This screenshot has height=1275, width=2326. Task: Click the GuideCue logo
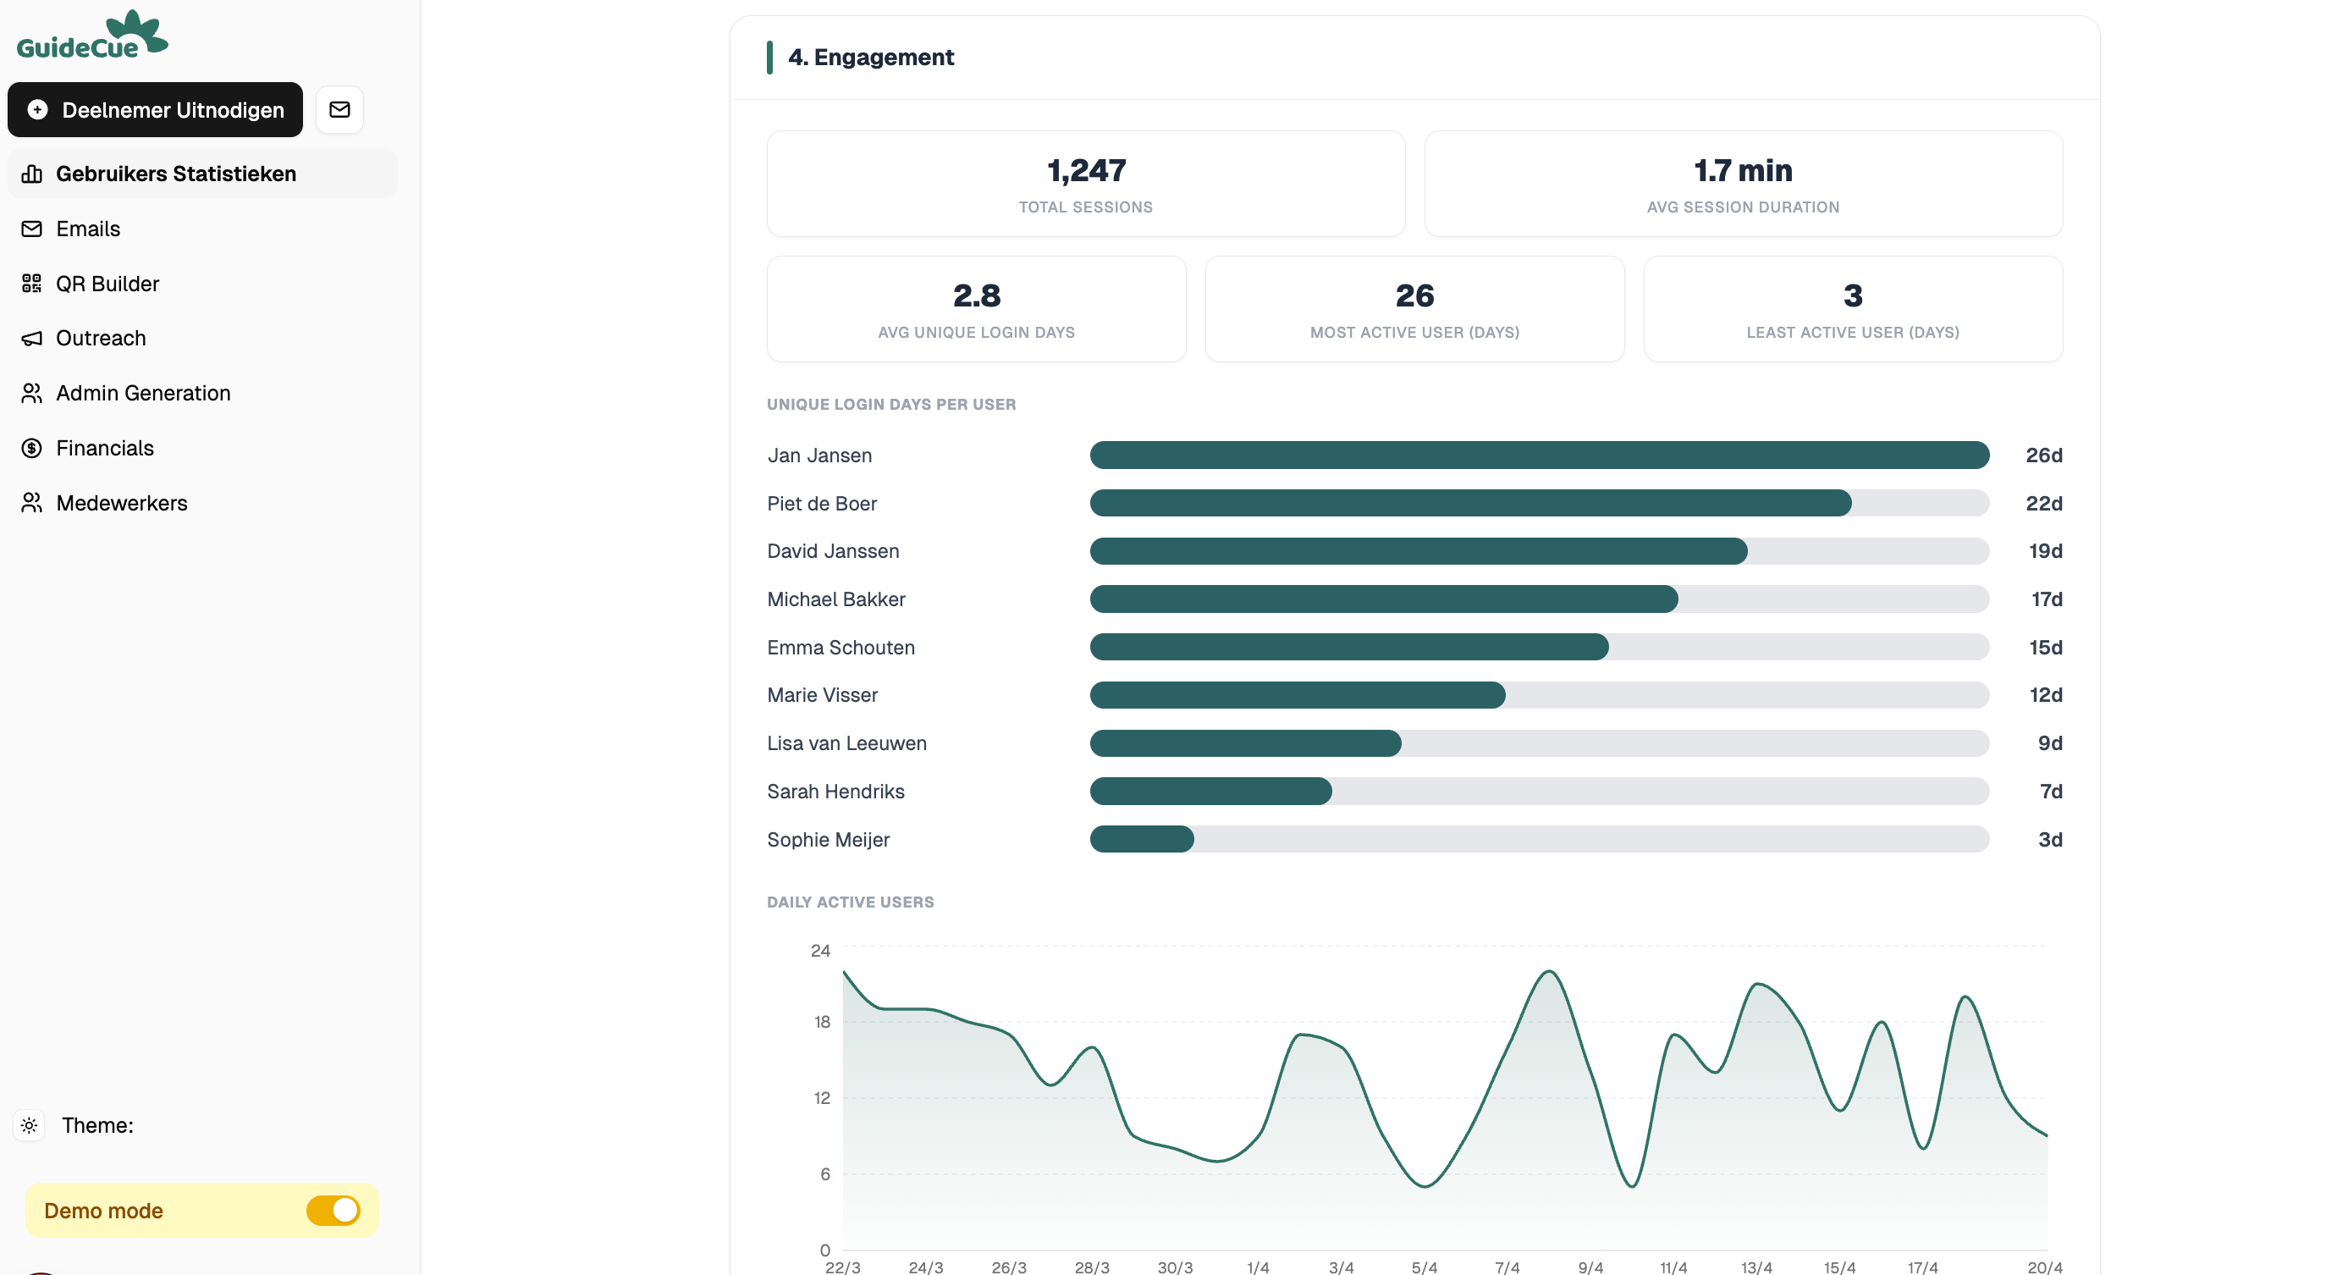[x=91, y=32]
